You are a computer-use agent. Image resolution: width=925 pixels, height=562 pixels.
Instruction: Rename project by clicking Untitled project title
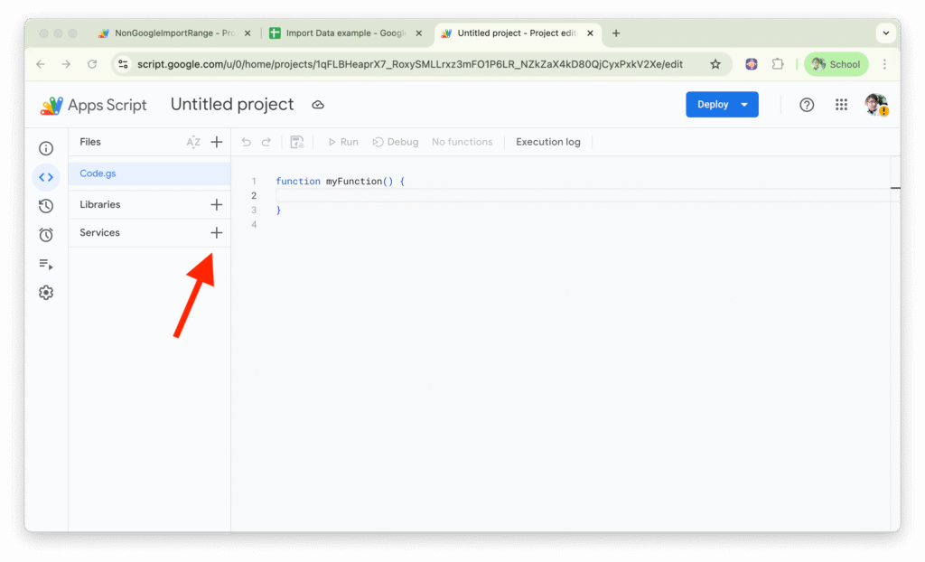coord(232,105)
